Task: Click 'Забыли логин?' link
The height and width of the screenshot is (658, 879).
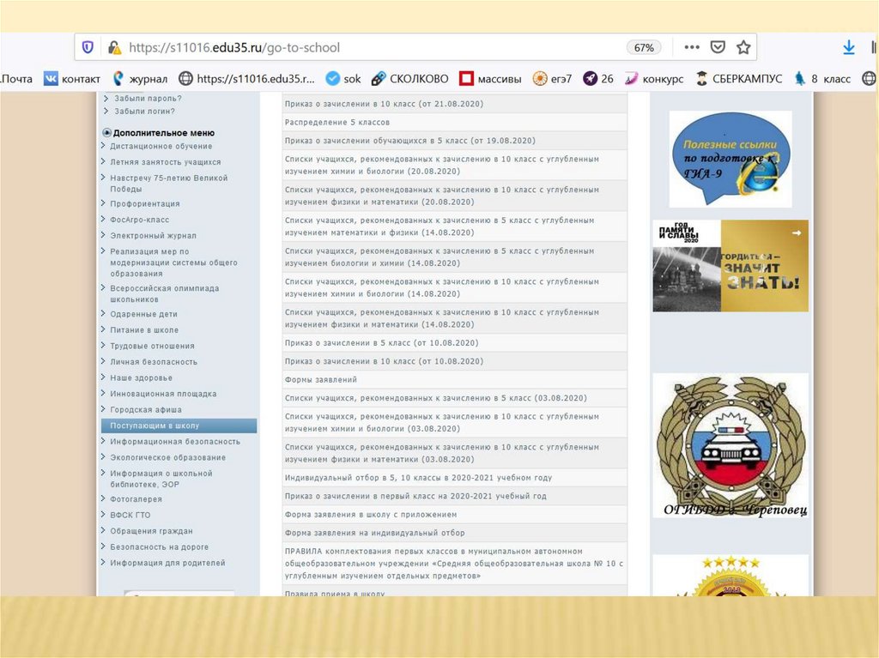Action: 144,111
